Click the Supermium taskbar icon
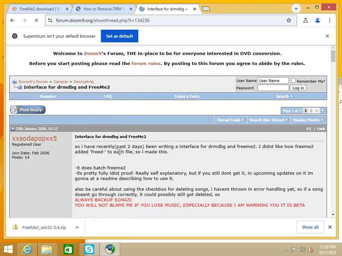The image size is (342, 256). pos(110,249)
